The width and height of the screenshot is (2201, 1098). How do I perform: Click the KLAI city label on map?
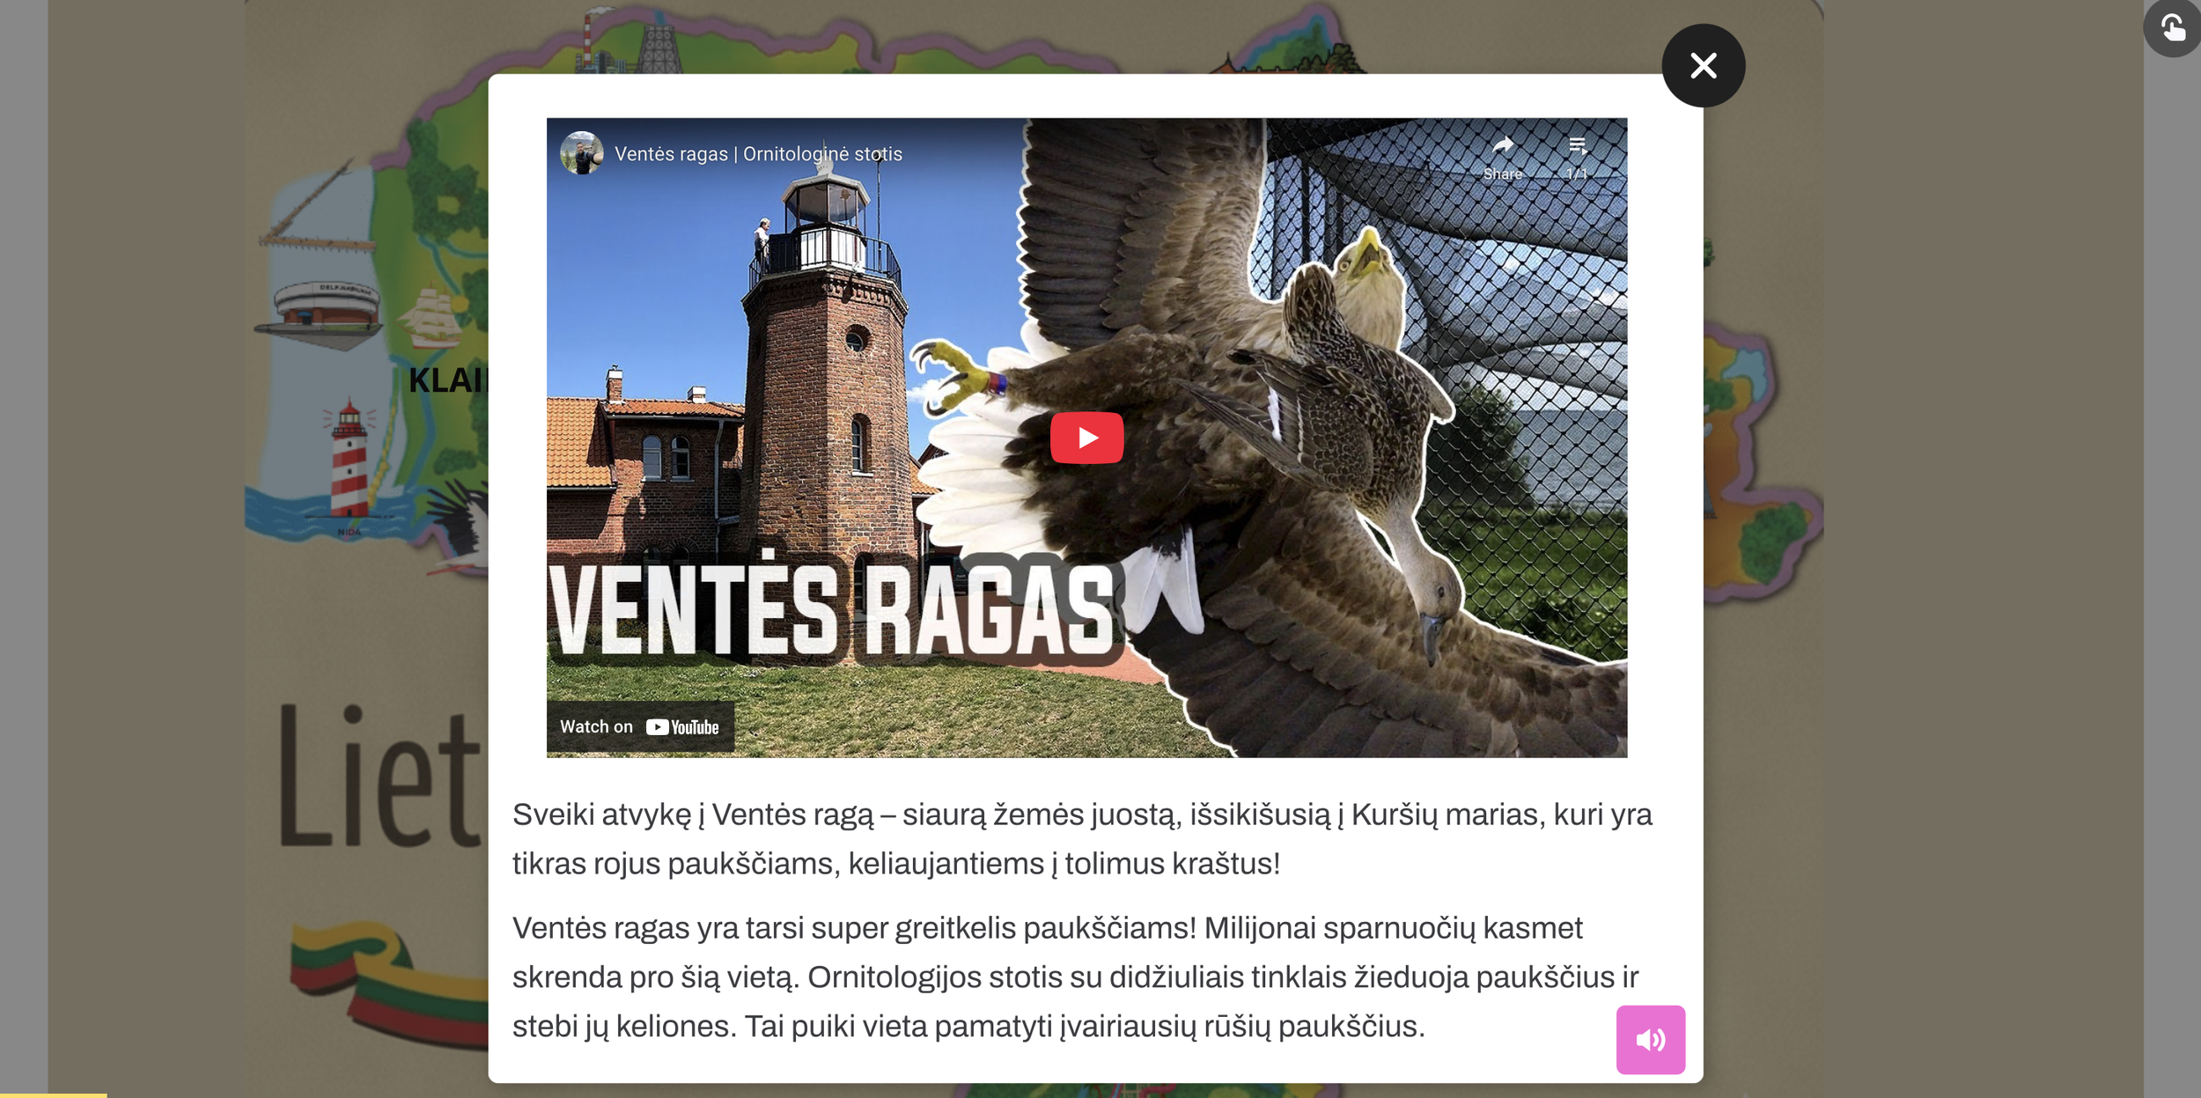[x=447, y=380]
